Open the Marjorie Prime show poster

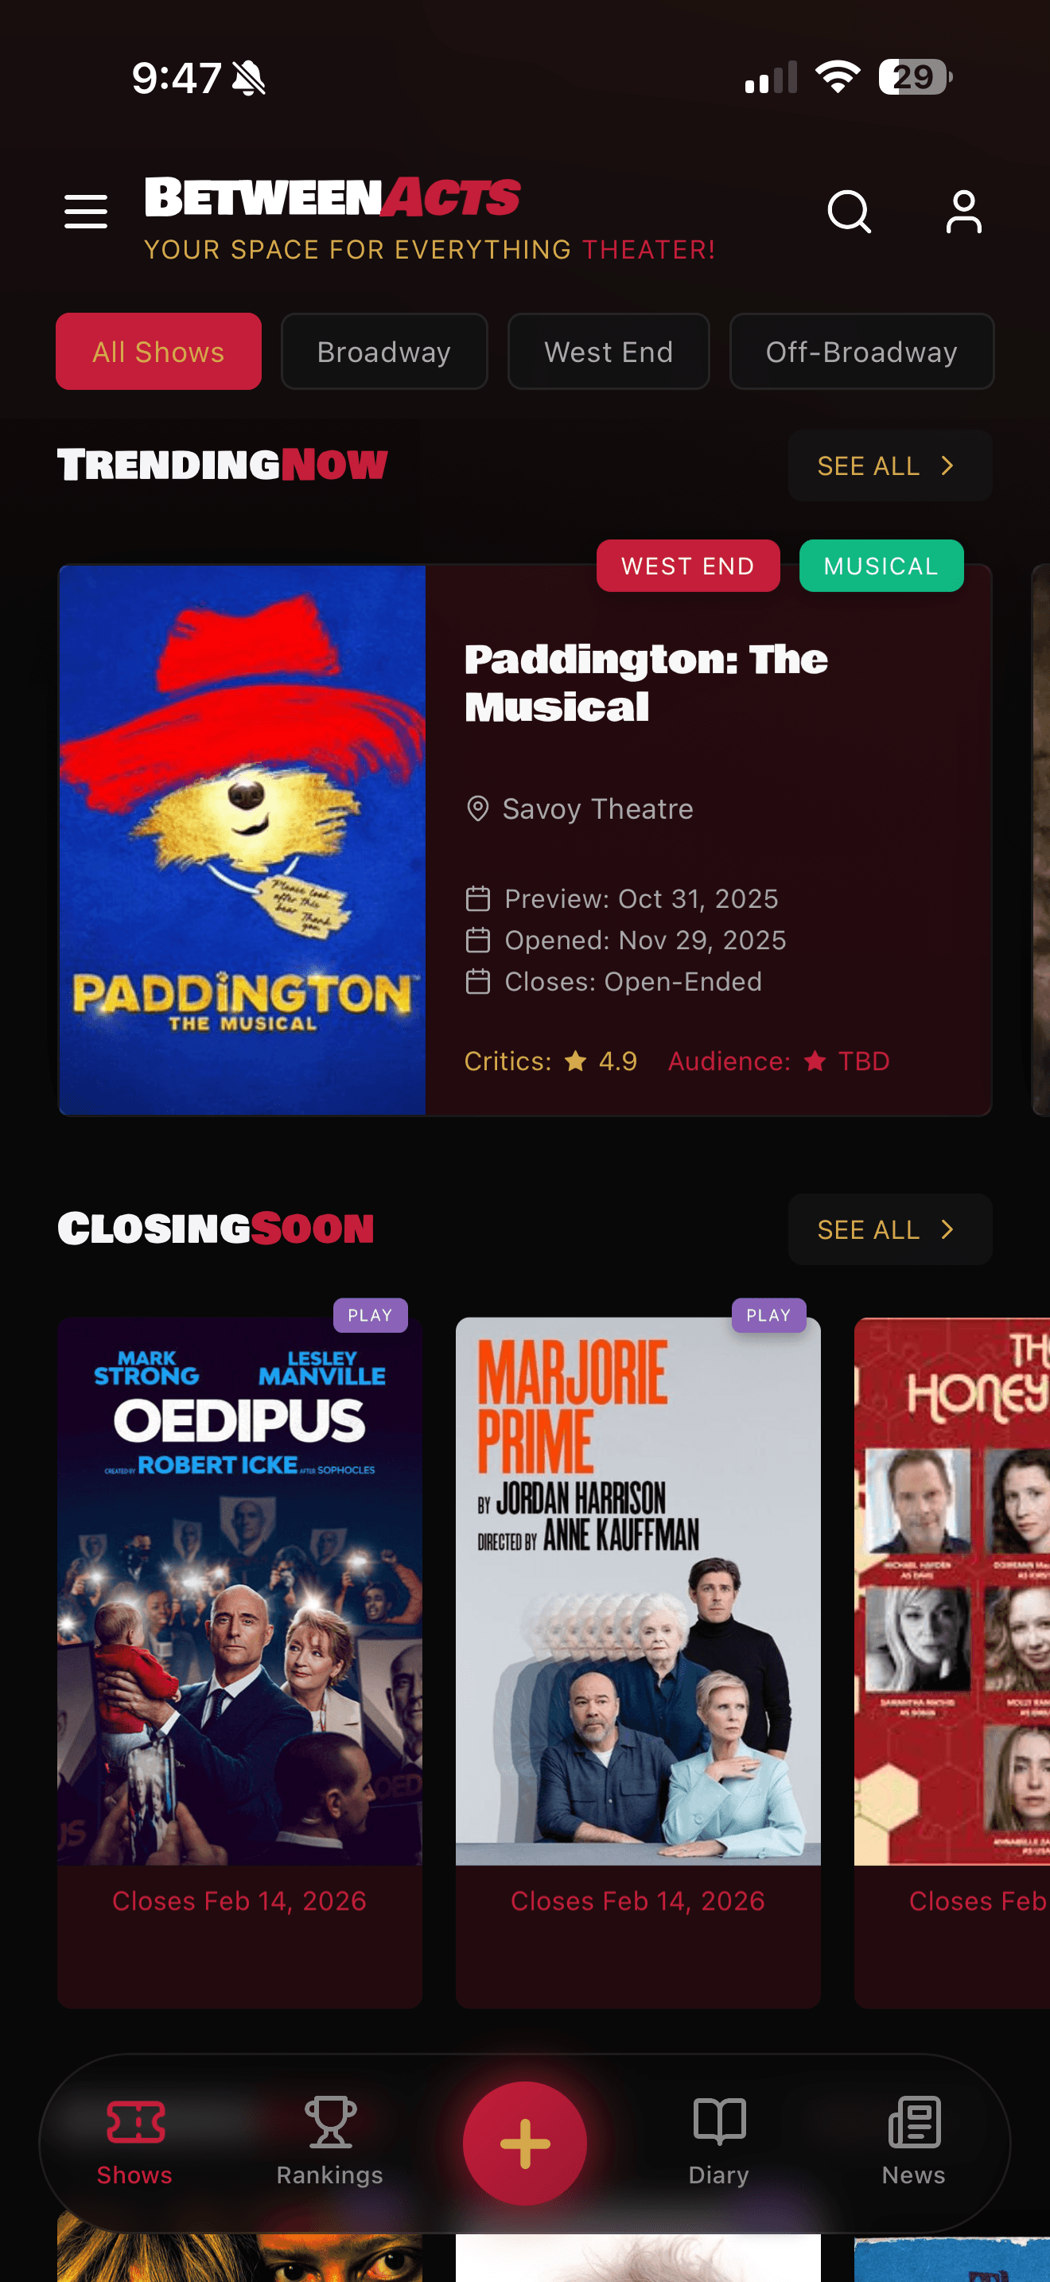[638, 1591]
